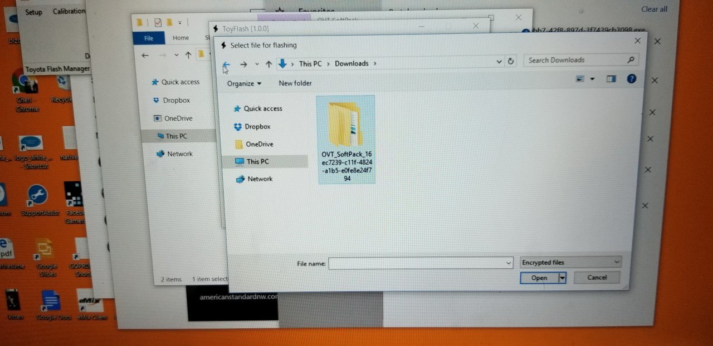This screenshot has height=346, width=713.
Task: Open the Facebook Gameroom desktop icon
Action: pyautogui.click(x=74, y=202)
